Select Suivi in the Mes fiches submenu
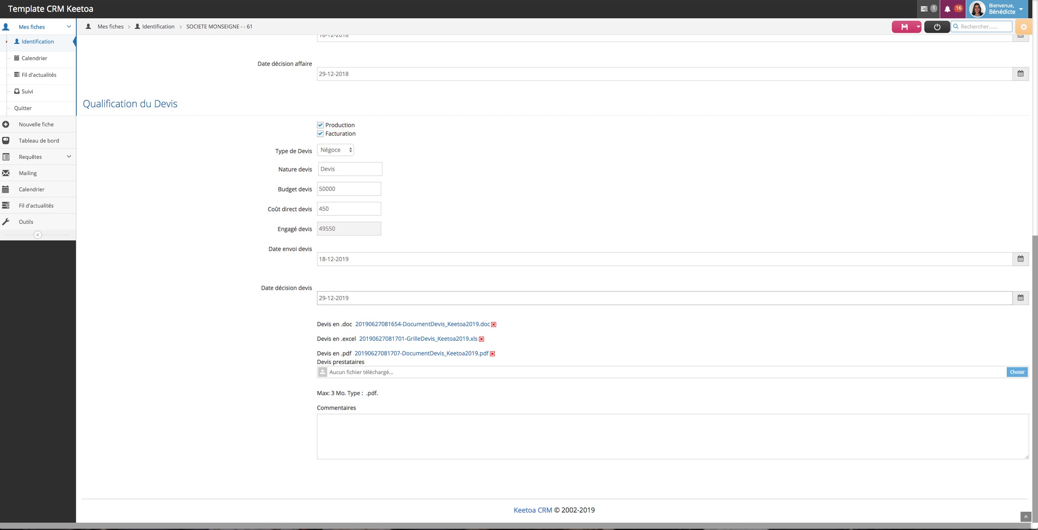This screenshot has width=1038, height=530. point(27,91)
